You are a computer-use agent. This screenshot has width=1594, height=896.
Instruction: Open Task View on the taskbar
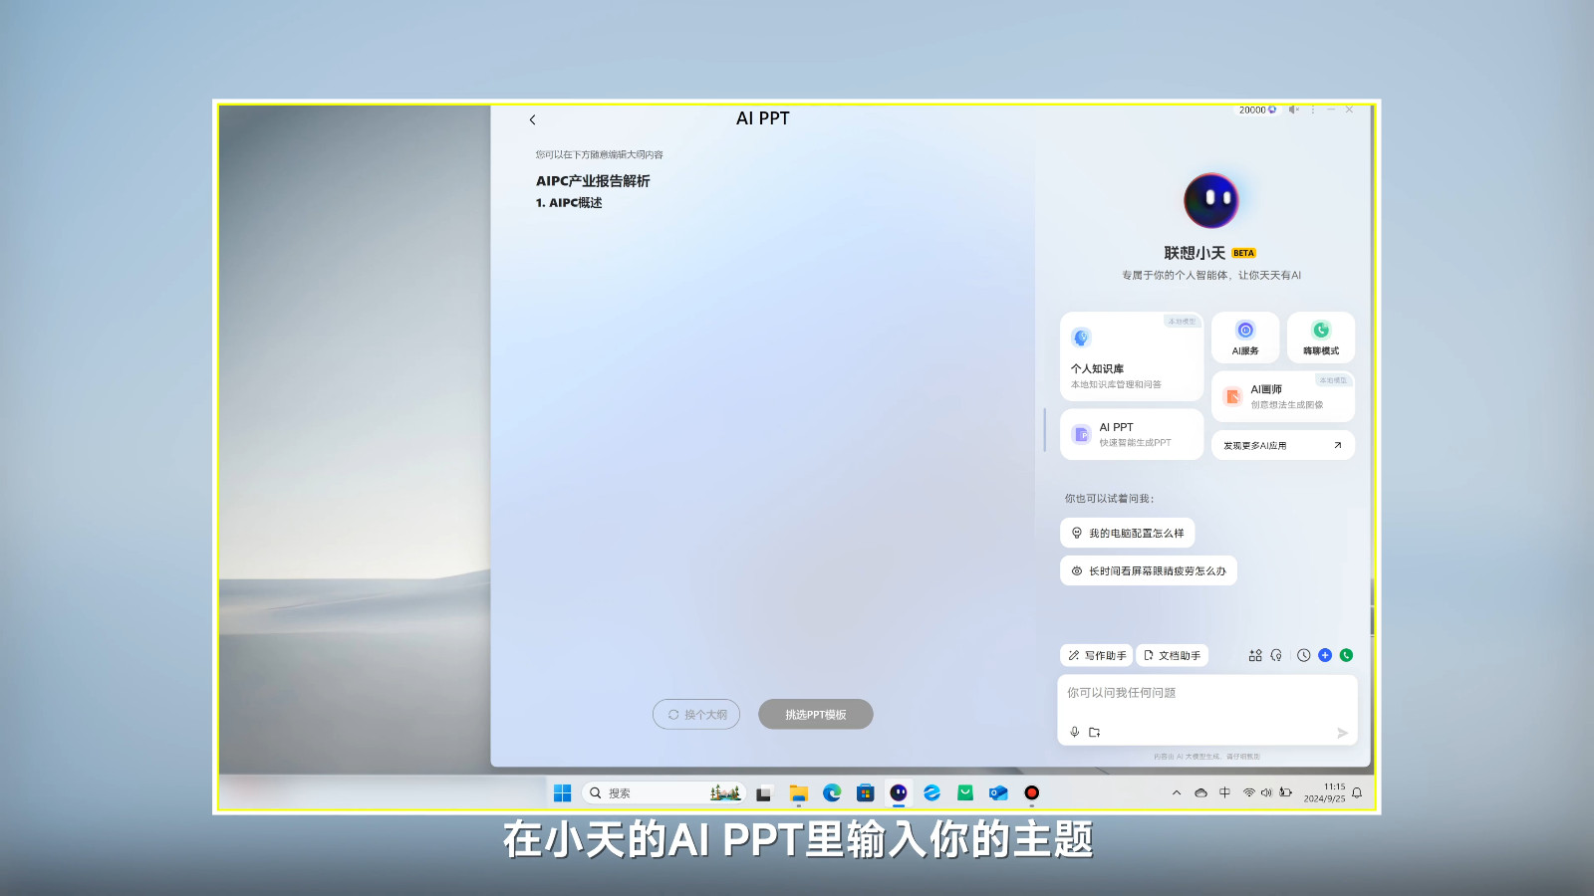point(764,793)
